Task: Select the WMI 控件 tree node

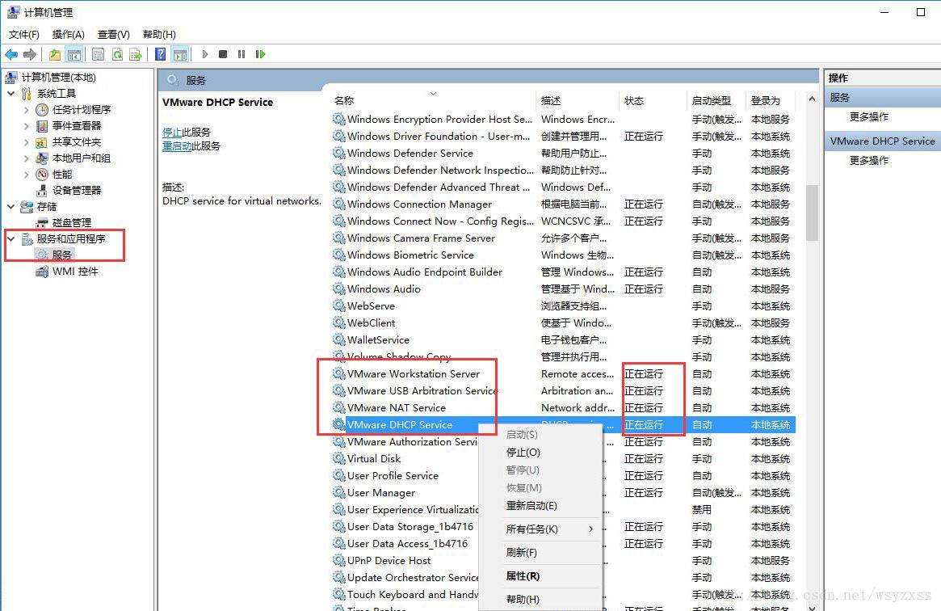Action: point(75,272)
